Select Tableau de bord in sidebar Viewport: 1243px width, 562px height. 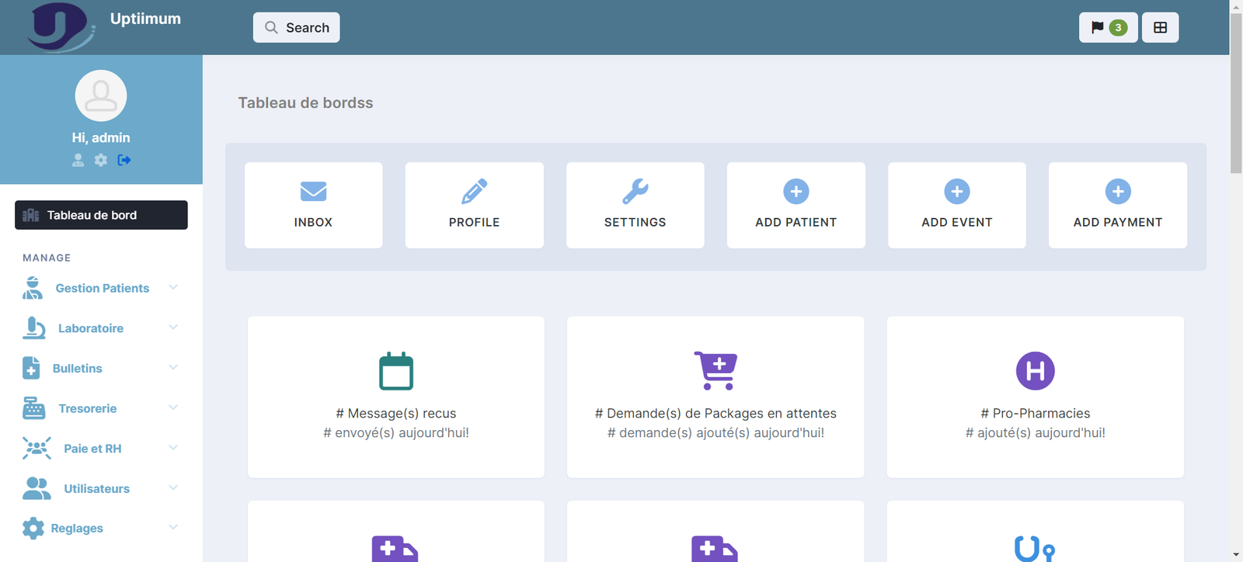click(101, 215)
